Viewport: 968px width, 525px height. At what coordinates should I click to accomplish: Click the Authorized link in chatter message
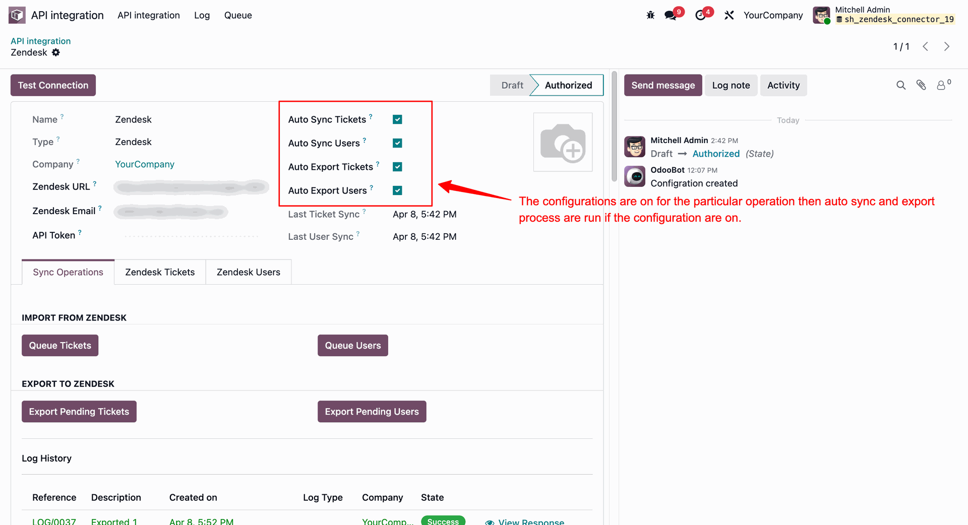coord(716,154)
